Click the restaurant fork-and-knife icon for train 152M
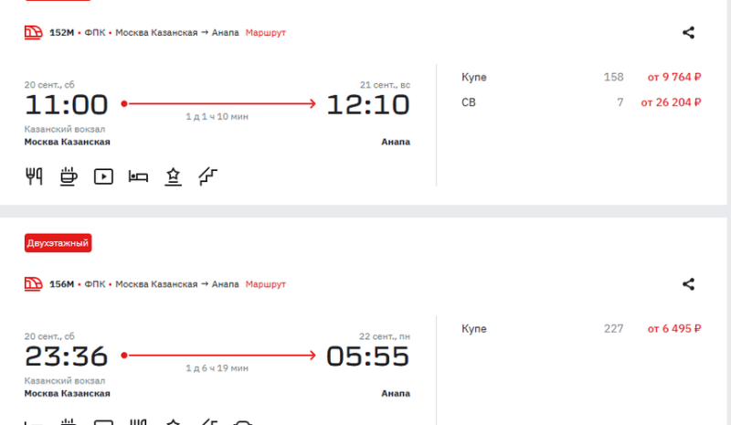The width and height of the screenshot is (731, 425). click(x=34, y=176)
